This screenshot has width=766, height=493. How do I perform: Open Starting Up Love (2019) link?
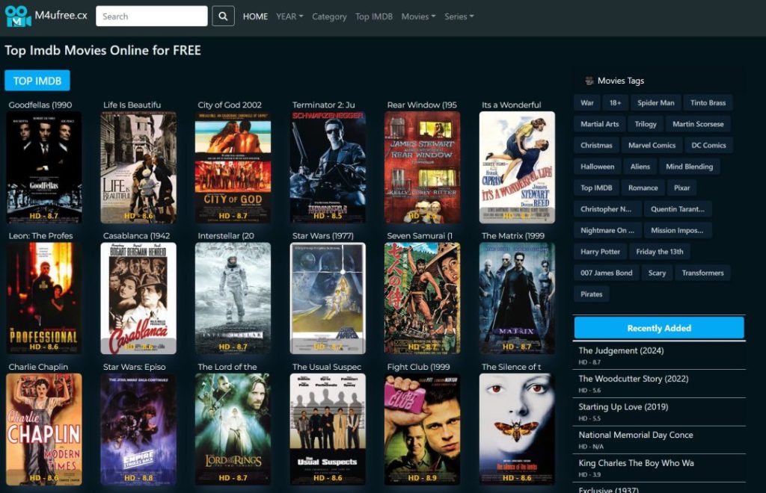[623, 406]
